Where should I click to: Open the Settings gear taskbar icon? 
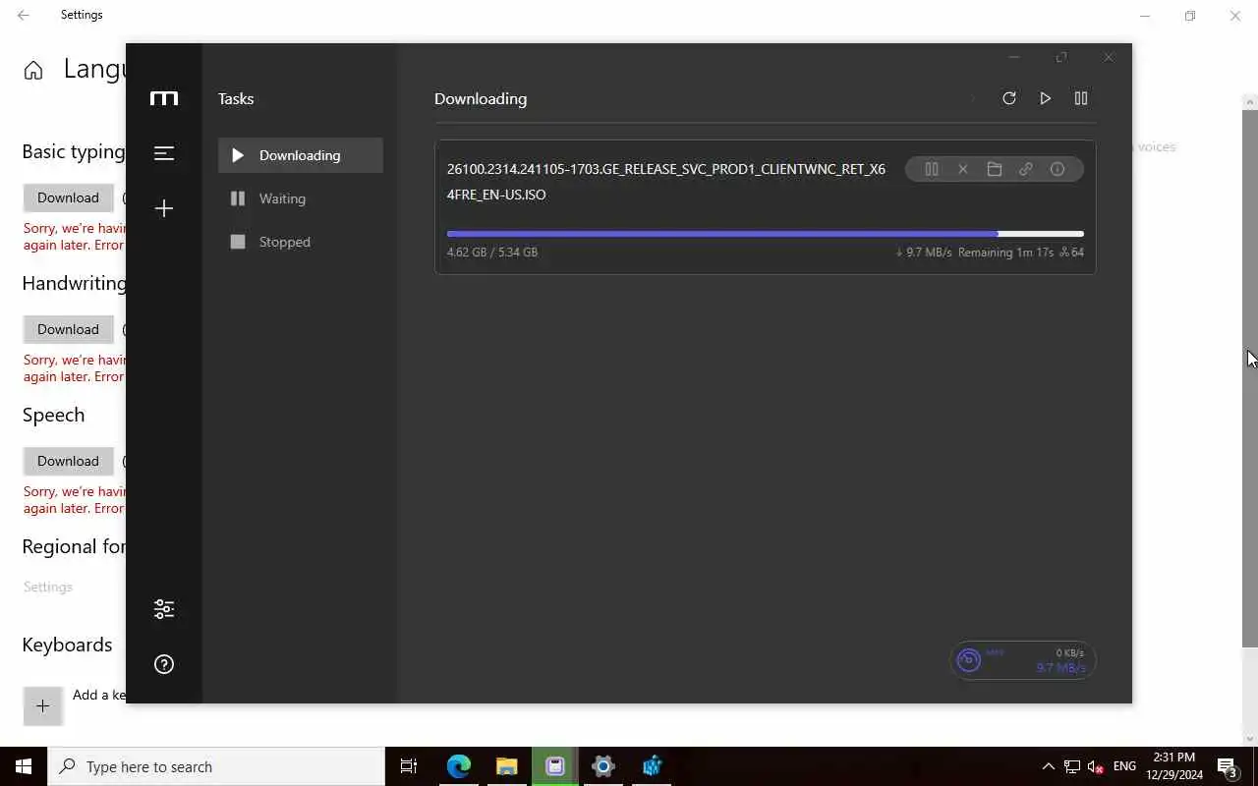tap(603, 766)
